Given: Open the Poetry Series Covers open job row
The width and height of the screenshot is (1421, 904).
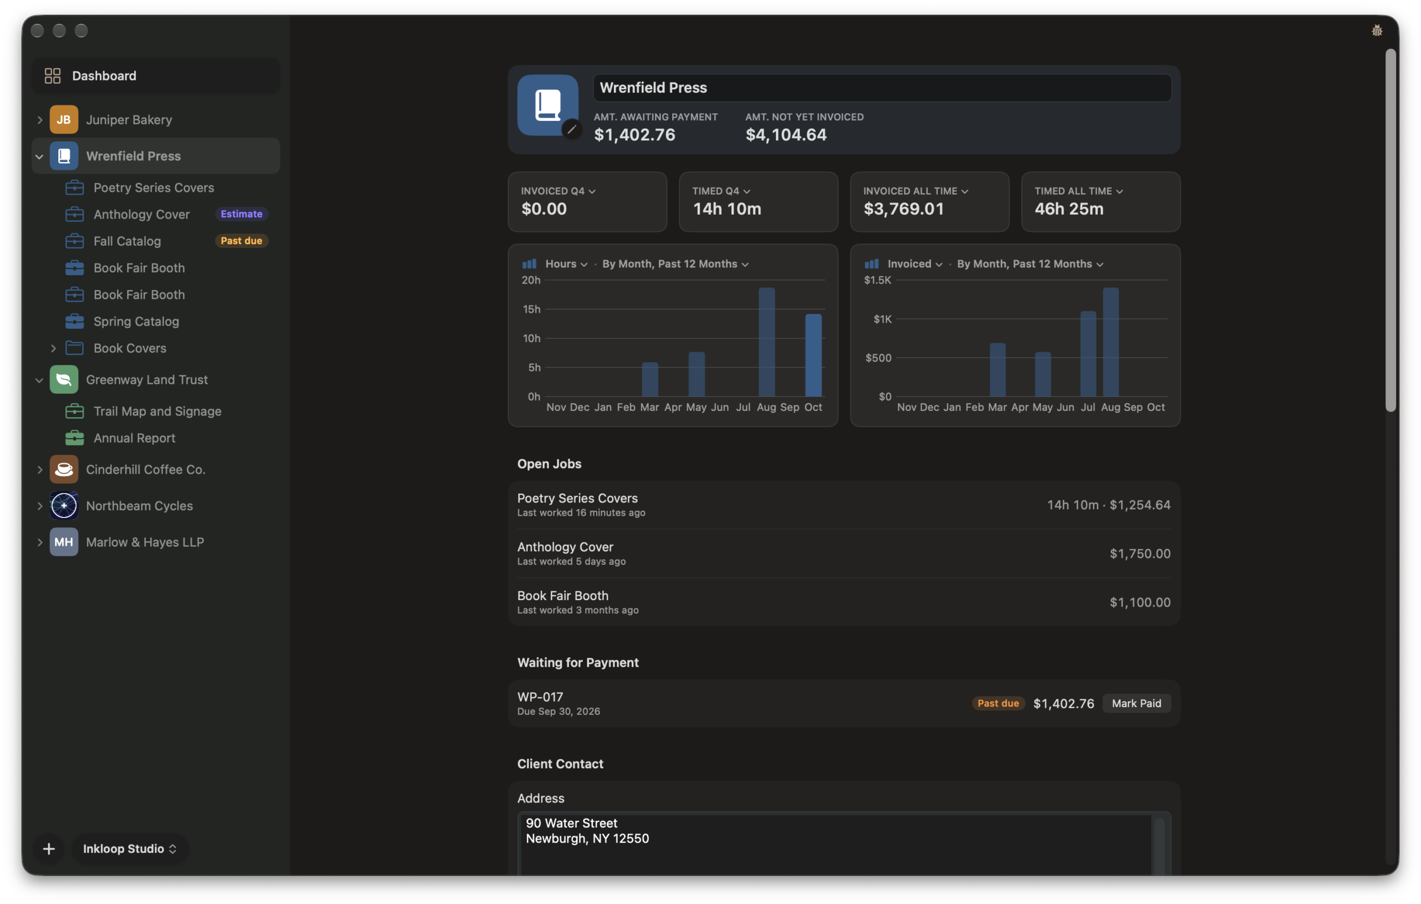Looking at the screenshot, I should [844, 505].
